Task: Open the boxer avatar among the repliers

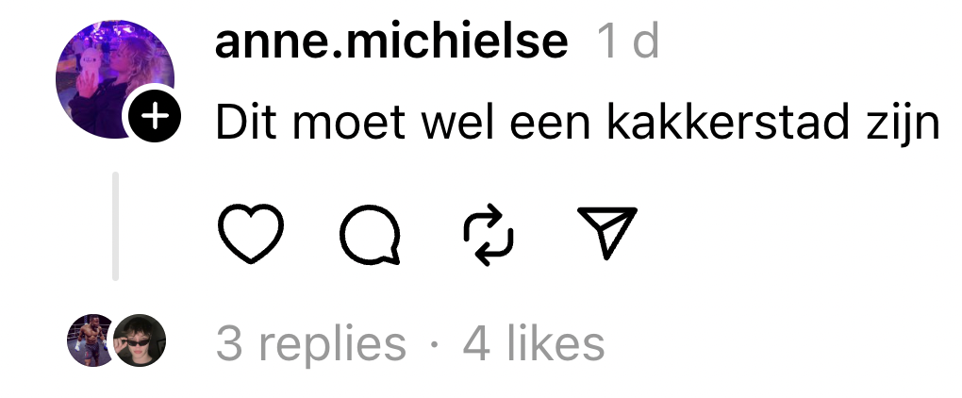Action: (91, 340)
